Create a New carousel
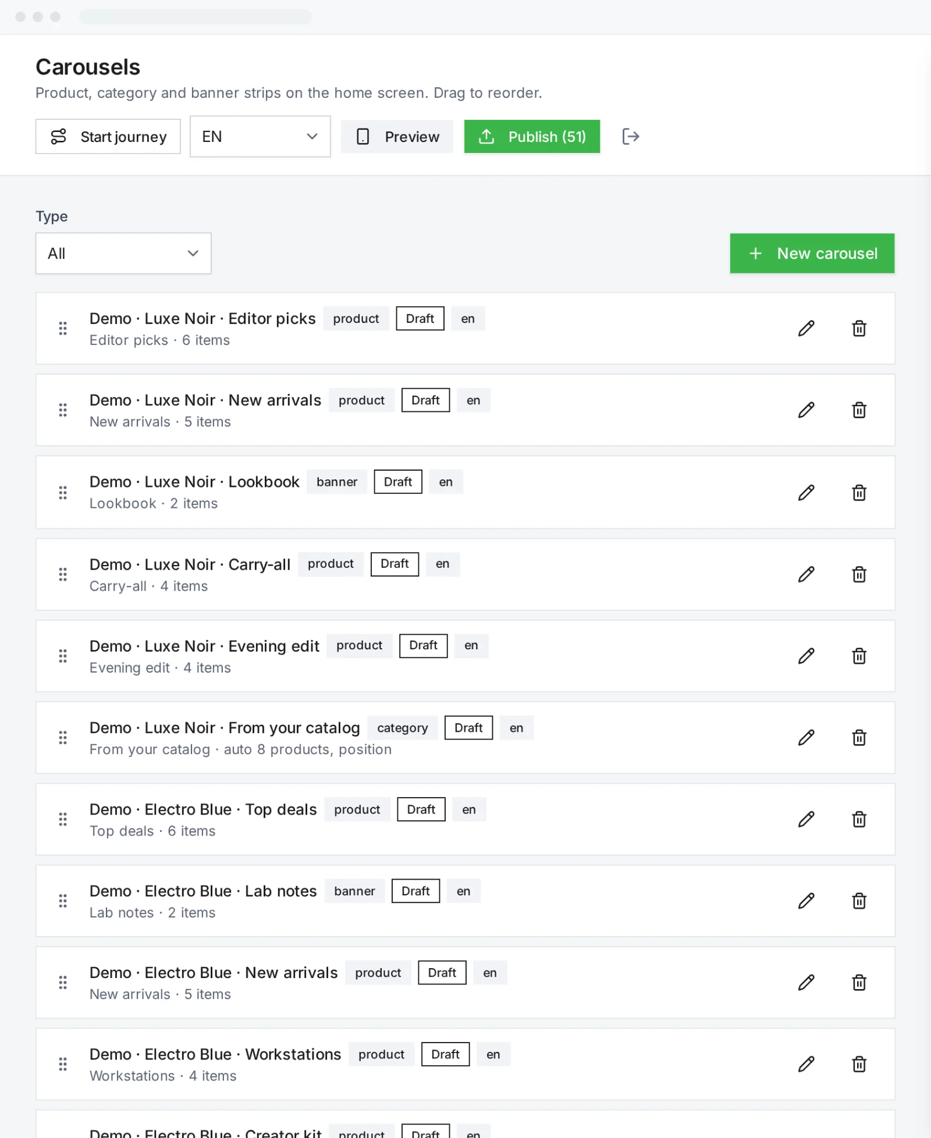Viewport: 931px width, 1138px height. tap(812, 254)
